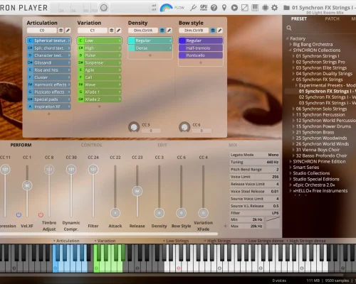
Task: Collapse SYNCHRON Collections folder
Action: pyautogui.click(x=290, y=50)
